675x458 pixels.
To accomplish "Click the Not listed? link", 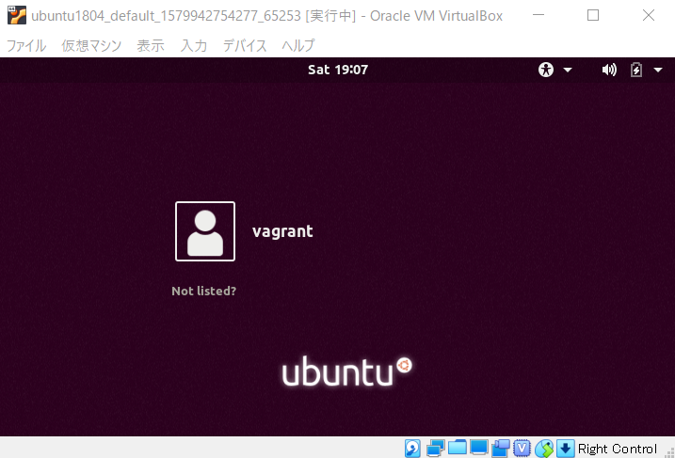I will tap(204, 292).
